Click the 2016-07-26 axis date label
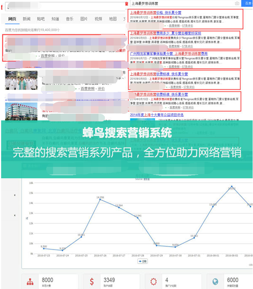This screenshot has width=253, height=289. click(x=100, y=256)
